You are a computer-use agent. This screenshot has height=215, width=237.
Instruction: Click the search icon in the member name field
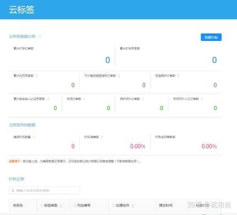(x=13, y=191)
